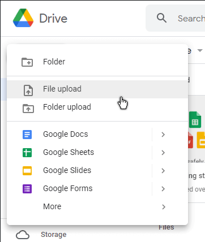
Task: Expand the Google Slides submenu arrow
Action: pos(163,171)
